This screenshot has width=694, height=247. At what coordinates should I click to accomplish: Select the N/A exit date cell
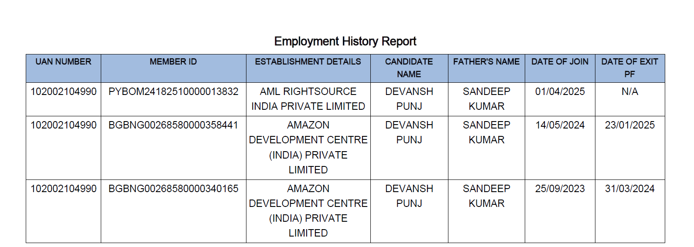[629, 91]
